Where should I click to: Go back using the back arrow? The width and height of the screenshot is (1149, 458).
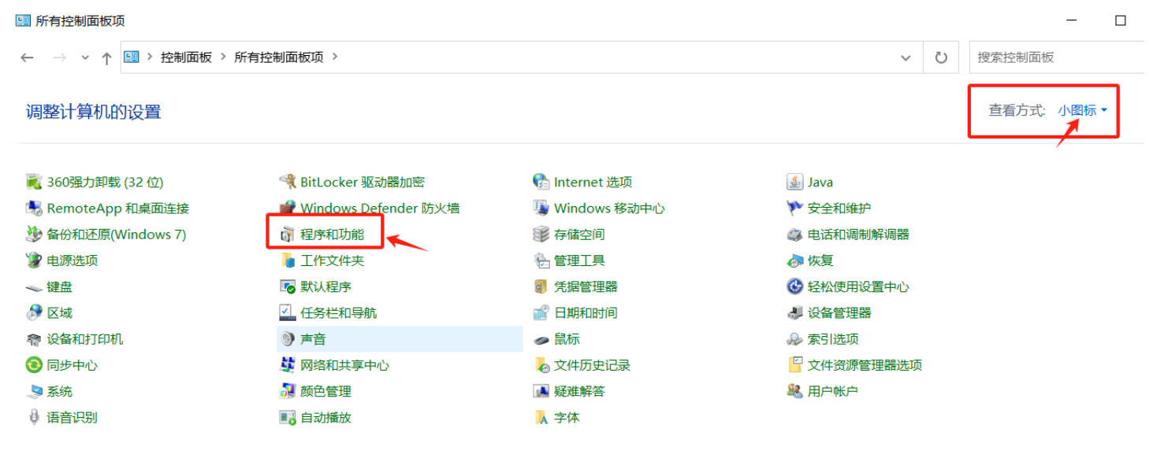pyautogui.click(x=28, y=57)
